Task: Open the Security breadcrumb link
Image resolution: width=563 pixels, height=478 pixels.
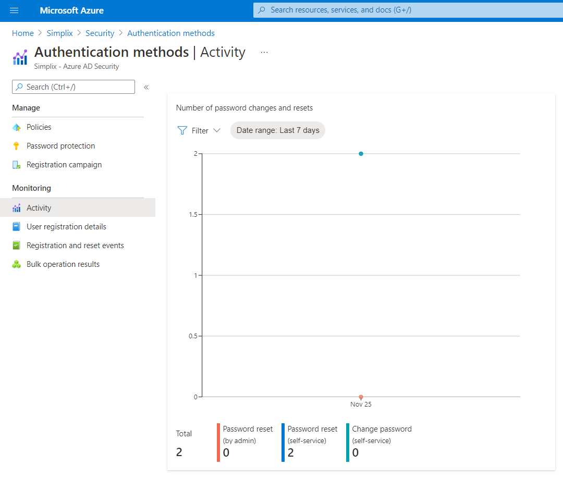Action: [100, 33]
